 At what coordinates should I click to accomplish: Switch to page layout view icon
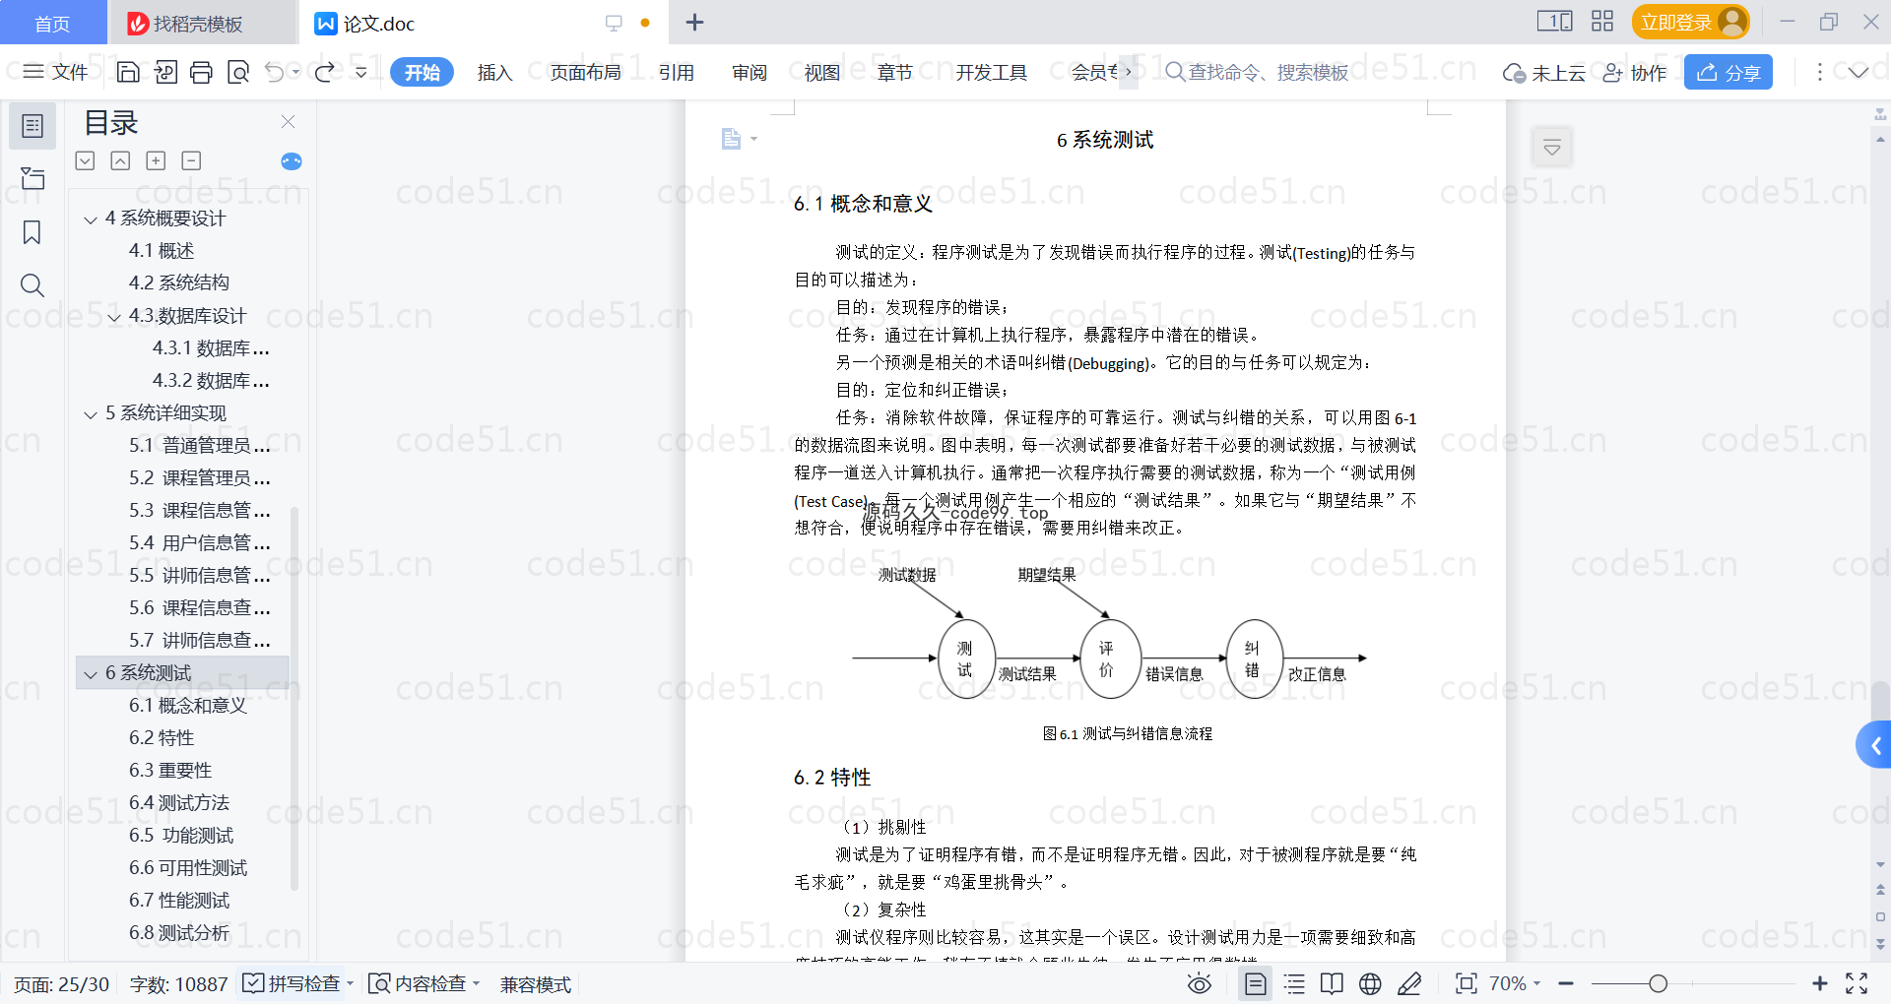coord(1256,983)
